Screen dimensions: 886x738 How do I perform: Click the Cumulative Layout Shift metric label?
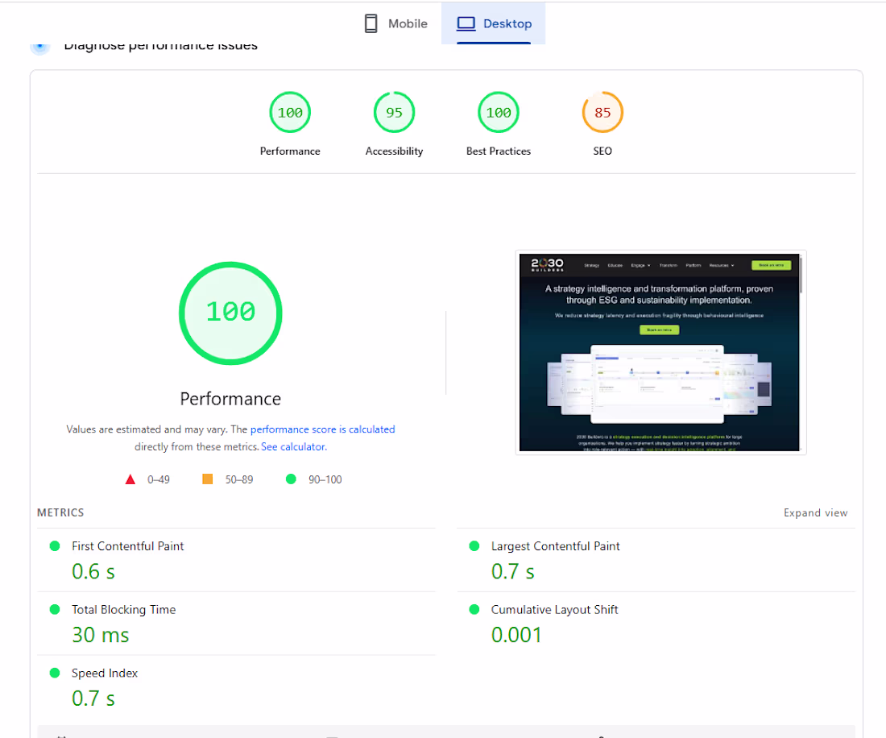click(554, 610)
